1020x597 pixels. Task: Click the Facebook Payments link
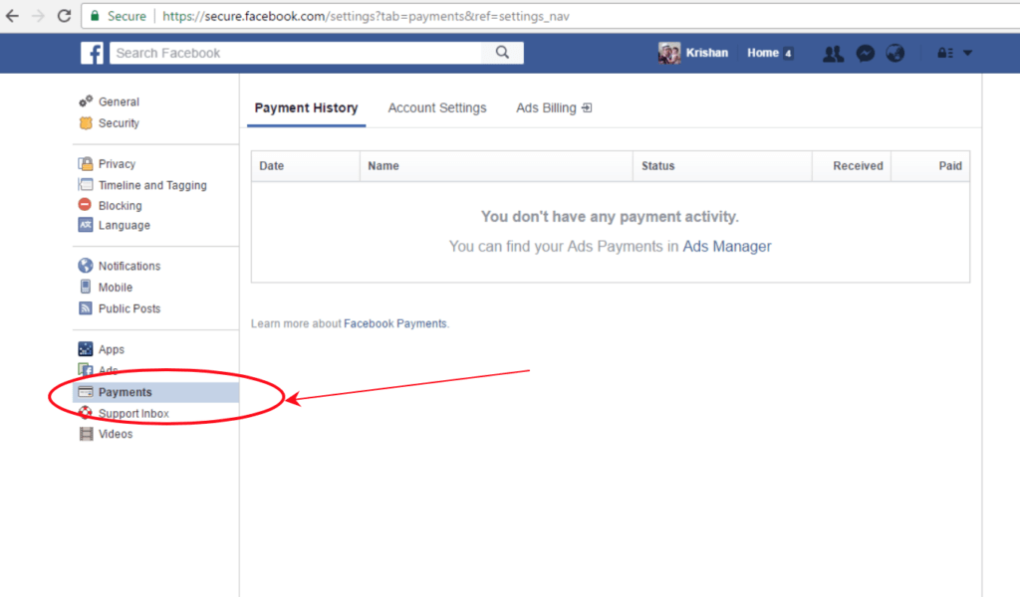click(397, 323)
